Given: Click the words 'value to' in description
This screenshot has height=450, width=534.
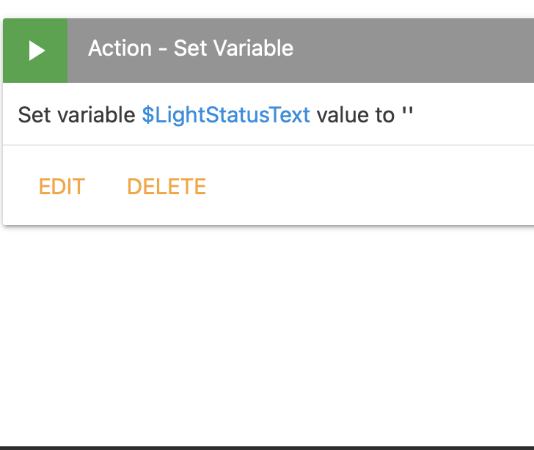Looking at the screenshot, I should (x=356, y=115).
